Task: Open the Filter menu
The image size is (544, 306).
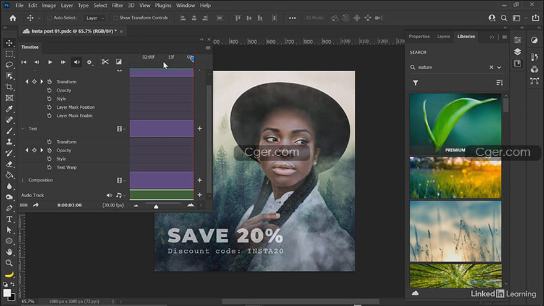Action: pos(117,5)
